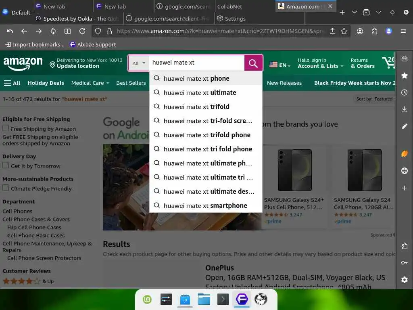Open the software store dock icon

pos(185,300)
